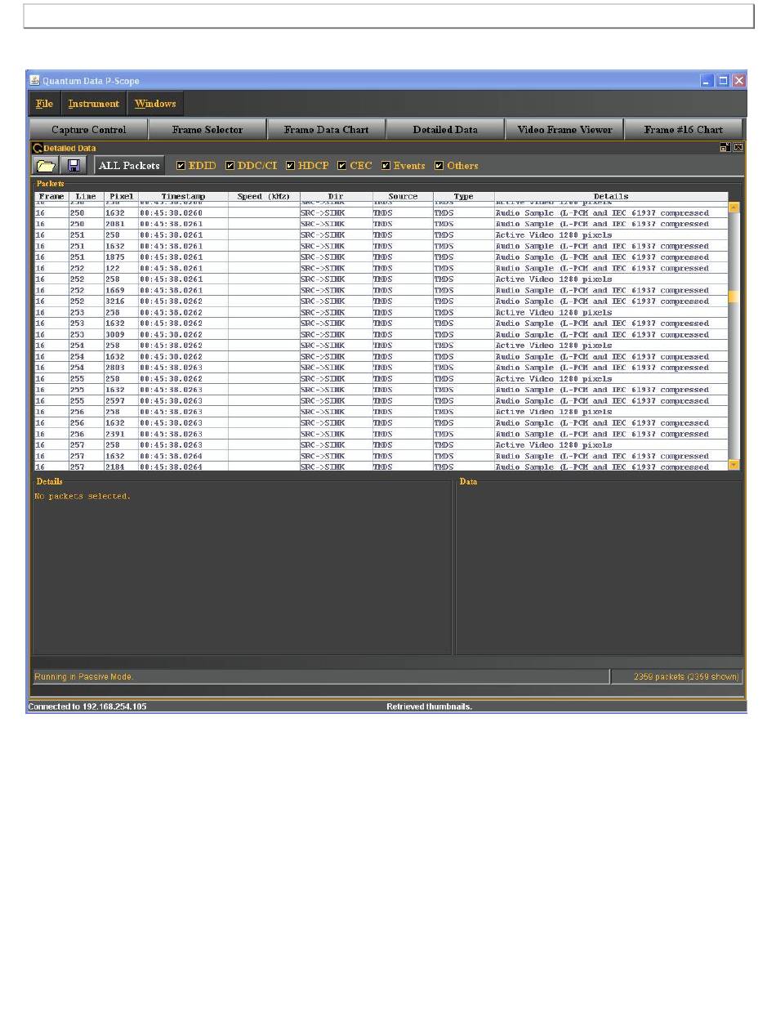Close the Detailed Data inner panel

click(x=738, y=147)
